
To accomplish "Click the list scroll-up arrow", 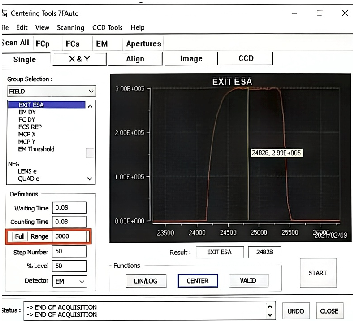I will [x=90, y=106].
